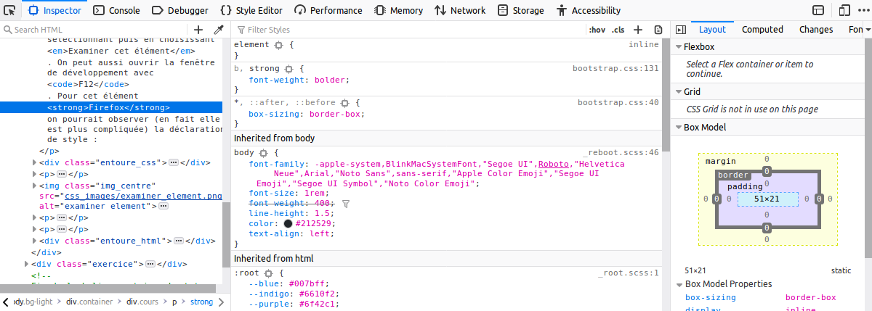Open _root.scss:1 source link

tap(629, 273)
